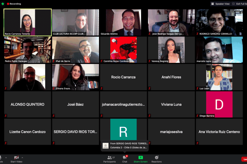This screenshot has width=247, height=164.
Task: Click the green encryption shield icon
Action: pos(3,4)
